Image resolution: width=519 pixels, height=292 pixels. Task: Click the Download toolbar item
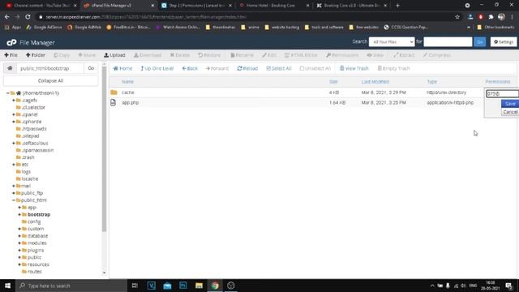click(148, 55)
